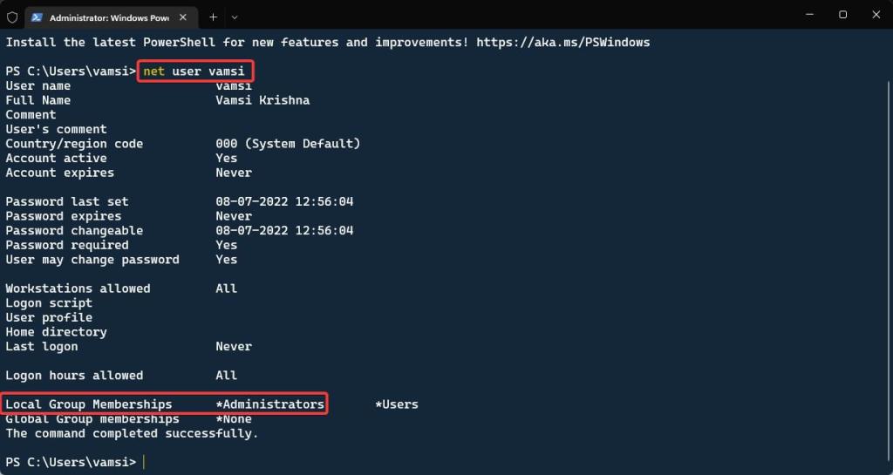The width and height of the screenshot is (893, 475).
Task: Minimize the terminal window
Action: pos(809,15)
